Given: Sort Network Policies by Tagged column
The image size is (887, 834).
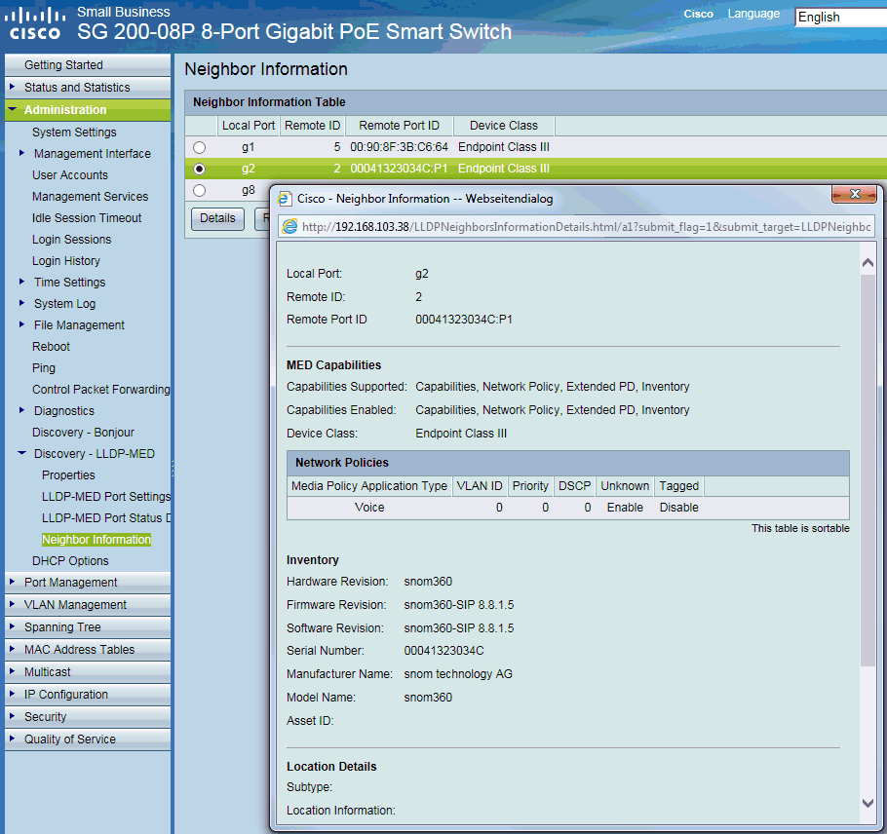Looking at the screenshot, I should click(x=678, y=486).
